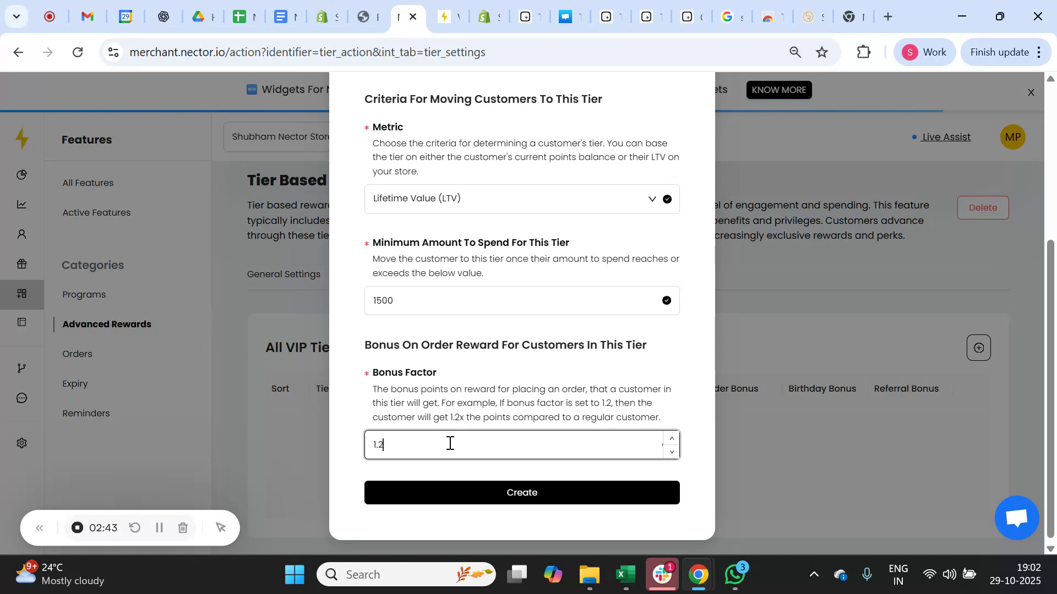
Task: Pause the ongoing screen recording
Action: pyautogui.click(x=159, y=527)
